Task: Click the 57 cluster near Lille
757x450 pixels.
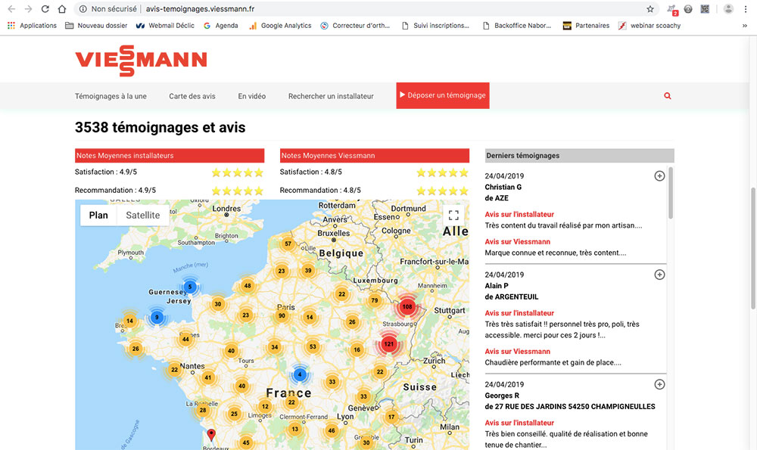Action: tap(288, 244)
